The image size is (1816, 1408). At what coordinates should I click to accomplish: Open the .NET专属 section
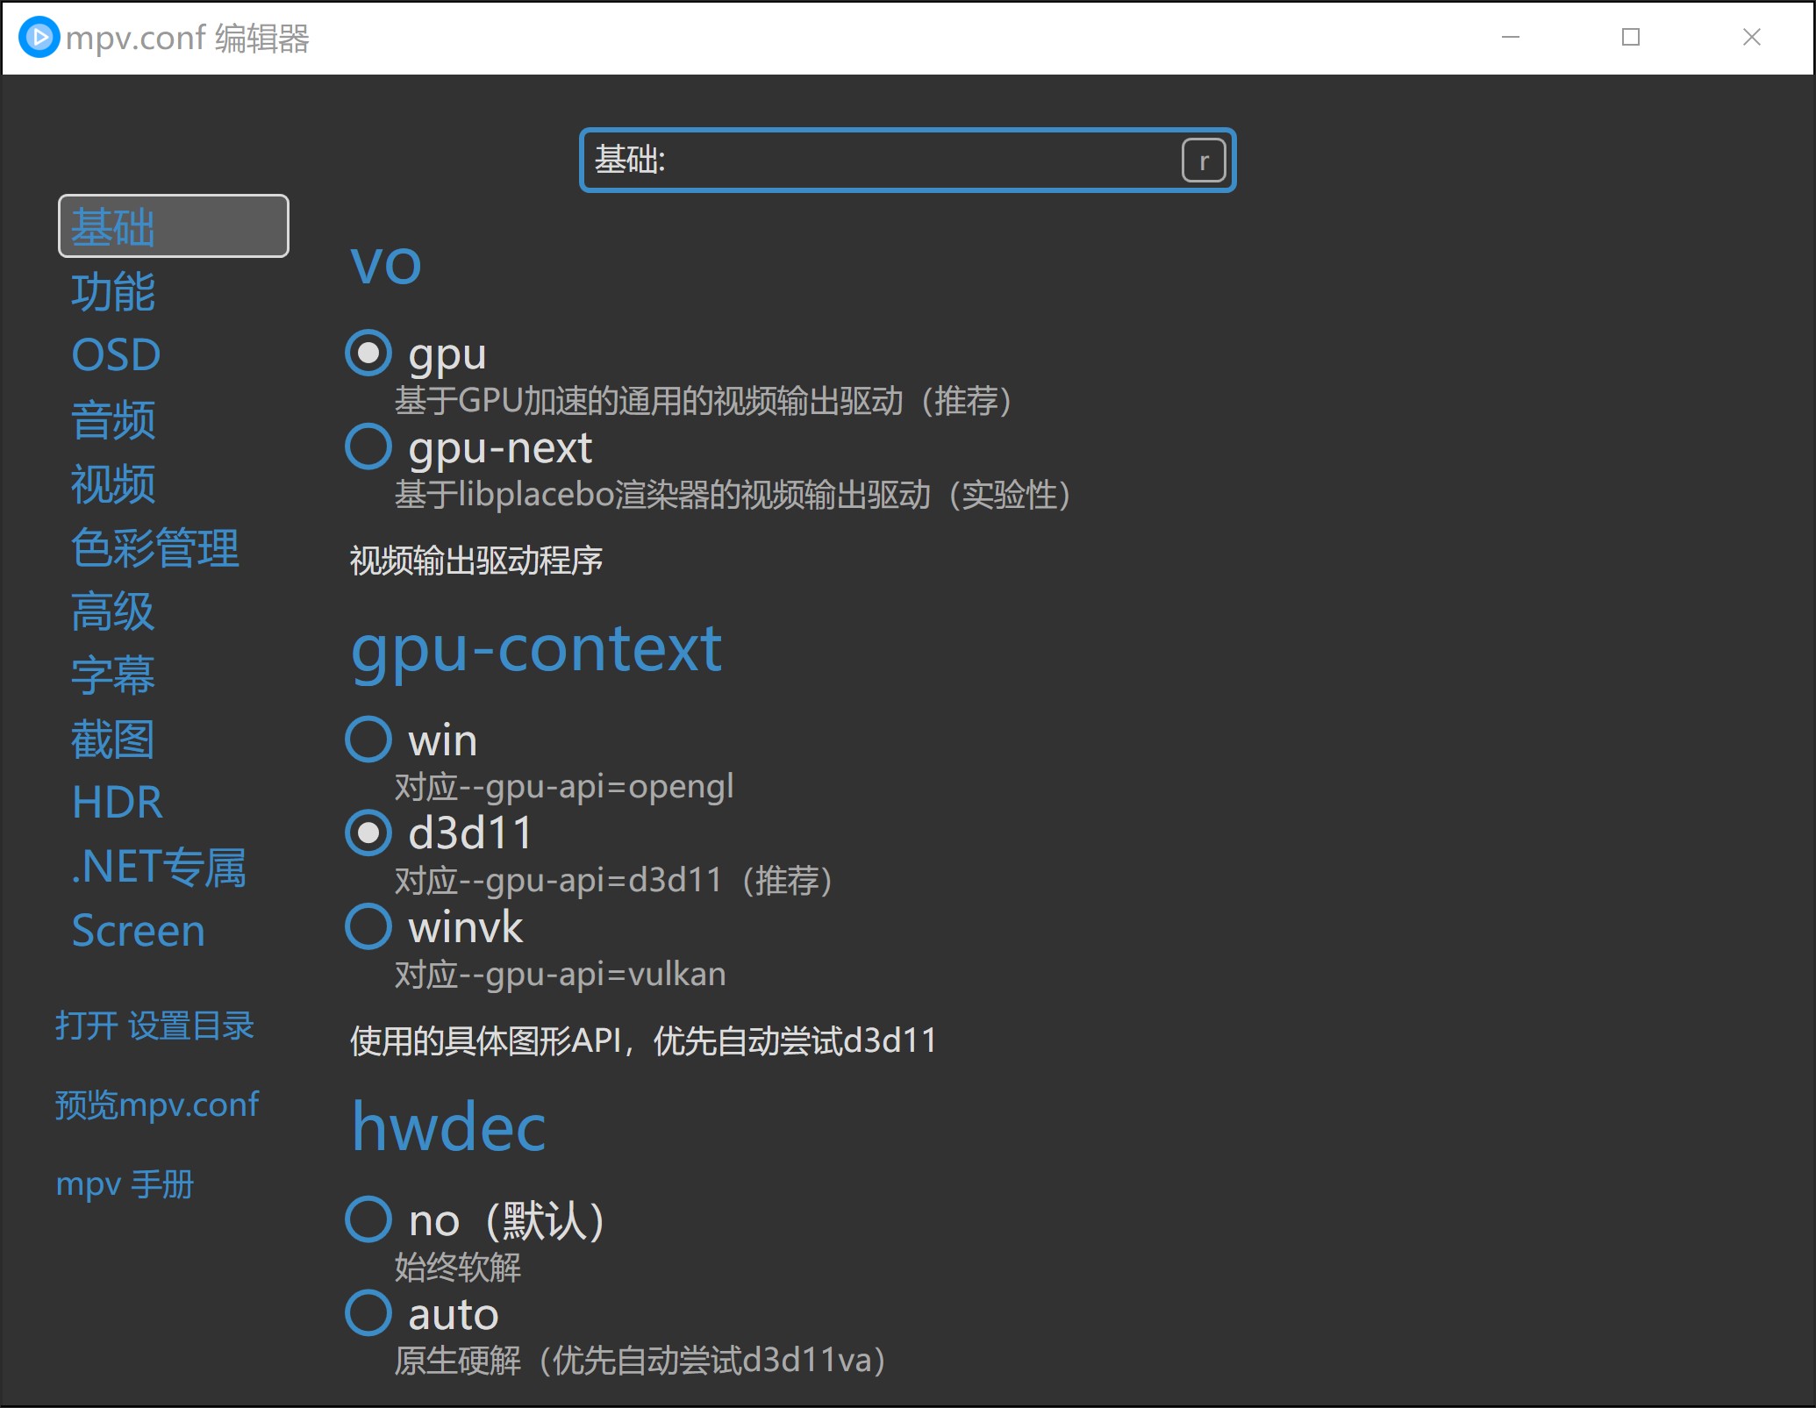(x=159, y=867)
